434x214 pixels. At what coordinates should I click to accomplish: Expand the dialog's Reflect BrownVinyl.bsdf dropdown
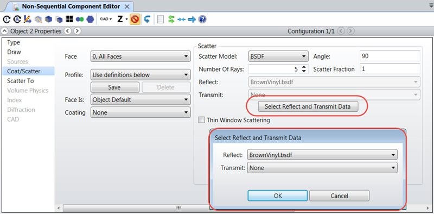[322, 155]
